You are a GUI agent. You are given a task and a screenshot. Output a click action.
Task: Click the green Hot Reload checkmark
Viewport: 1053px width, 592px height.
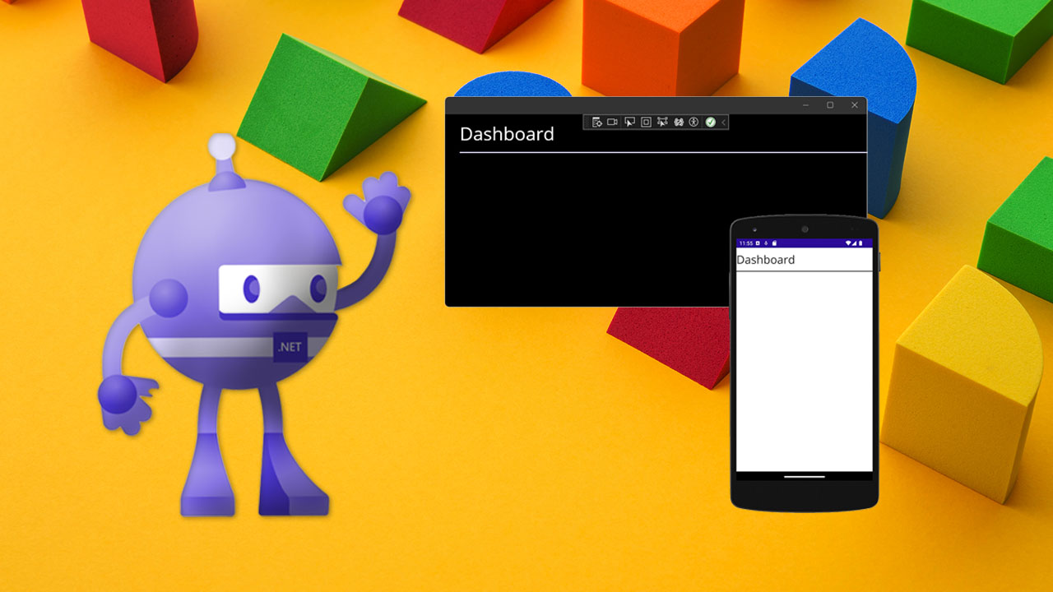[x=711, y=123]
